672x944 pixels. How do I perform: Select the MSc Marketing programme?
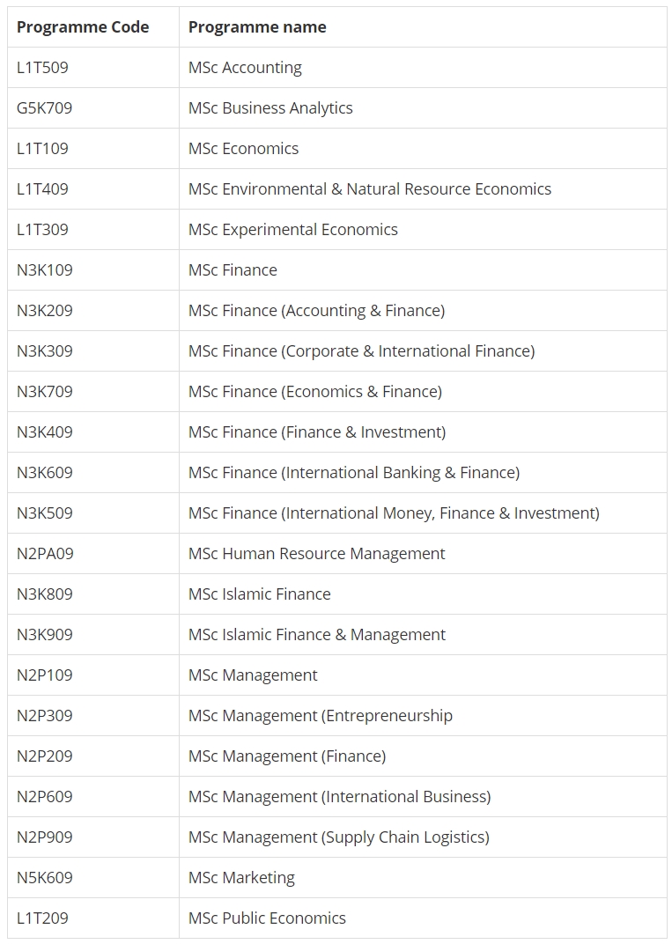tap(241, 878)
